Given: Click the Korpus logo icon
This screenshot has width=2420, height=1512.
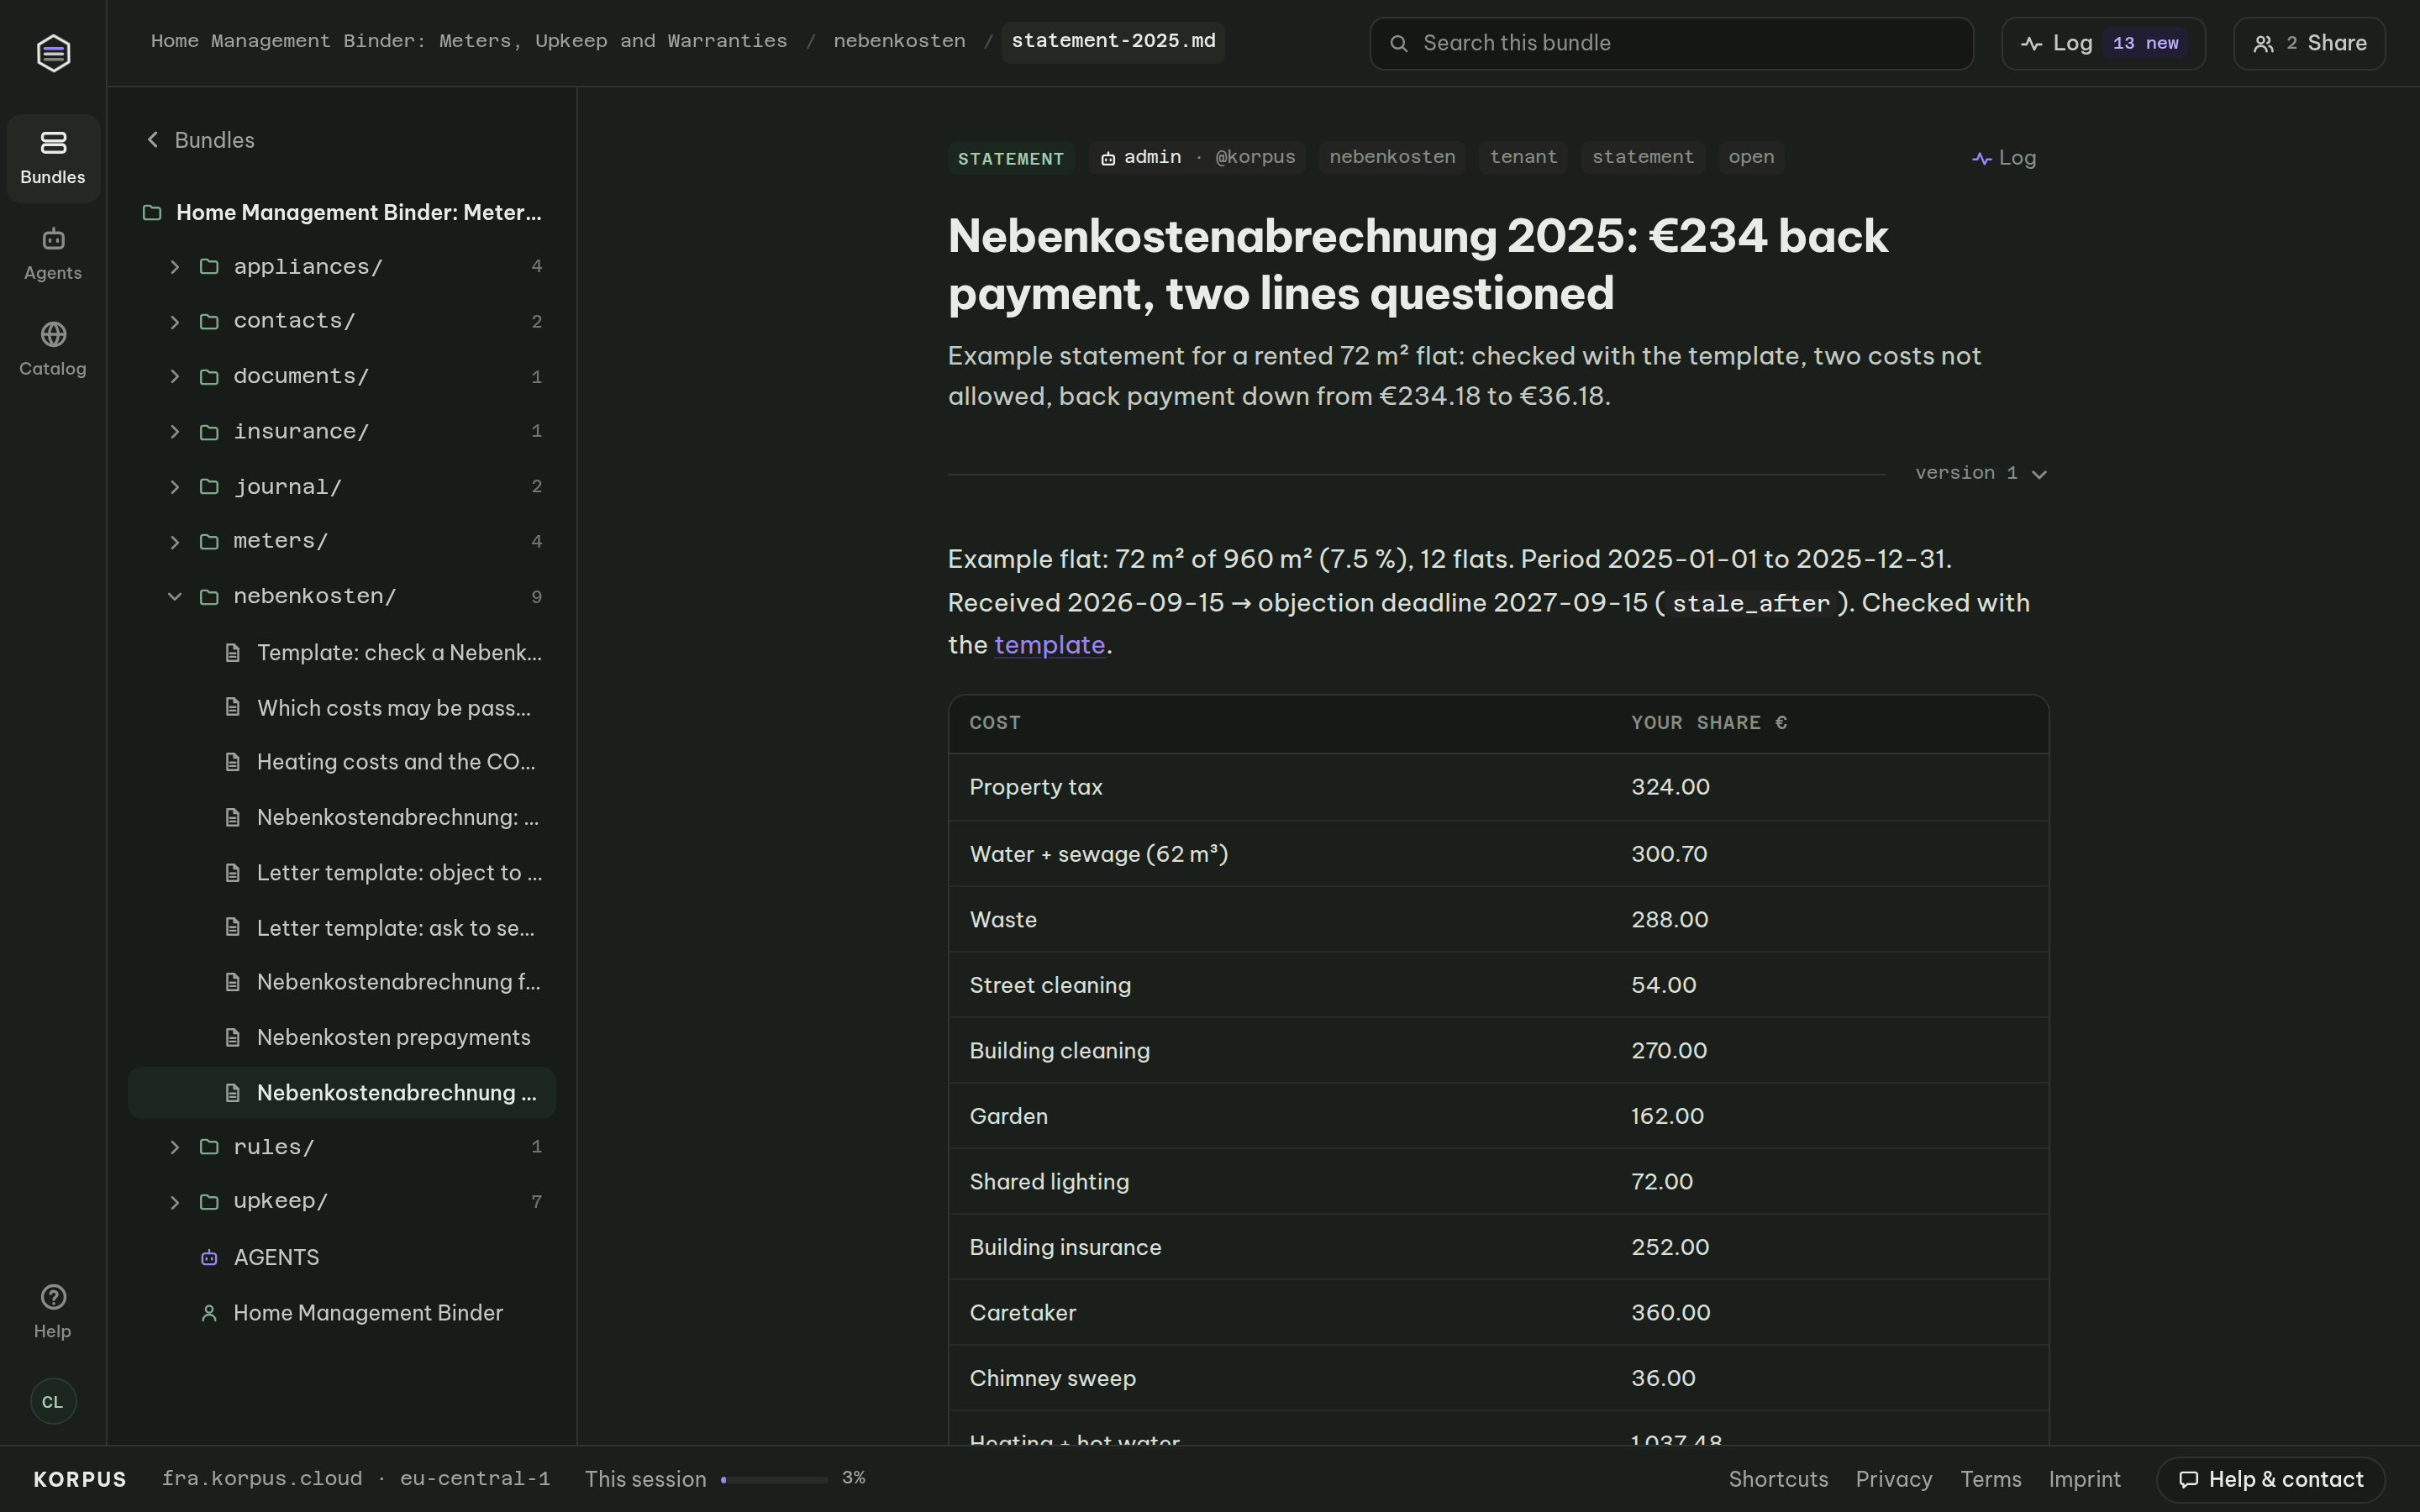Looking at the screenshot, I should (x=53, y=53).
